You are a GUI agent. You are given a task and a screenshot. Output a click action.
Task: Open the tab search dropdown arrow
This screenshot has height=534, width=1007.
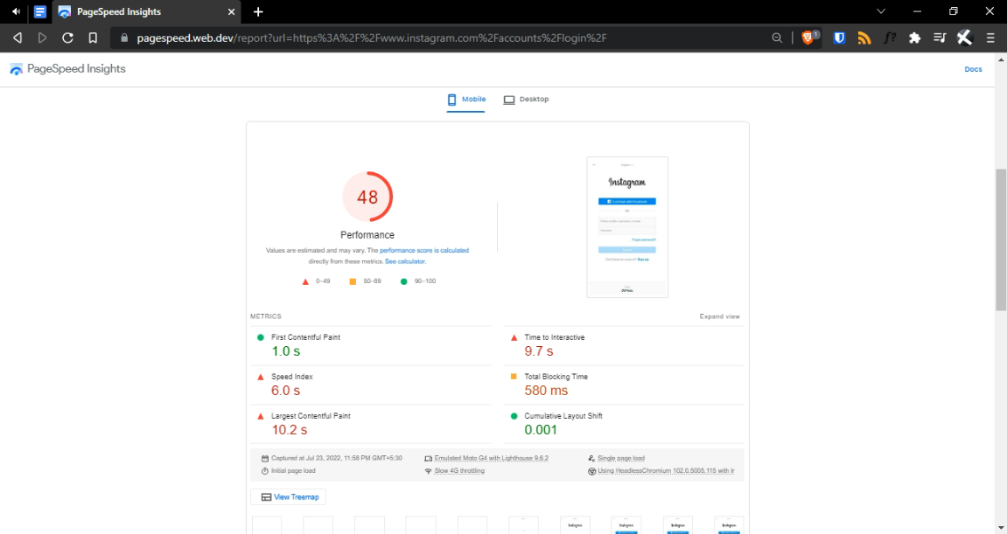(881, 11)
